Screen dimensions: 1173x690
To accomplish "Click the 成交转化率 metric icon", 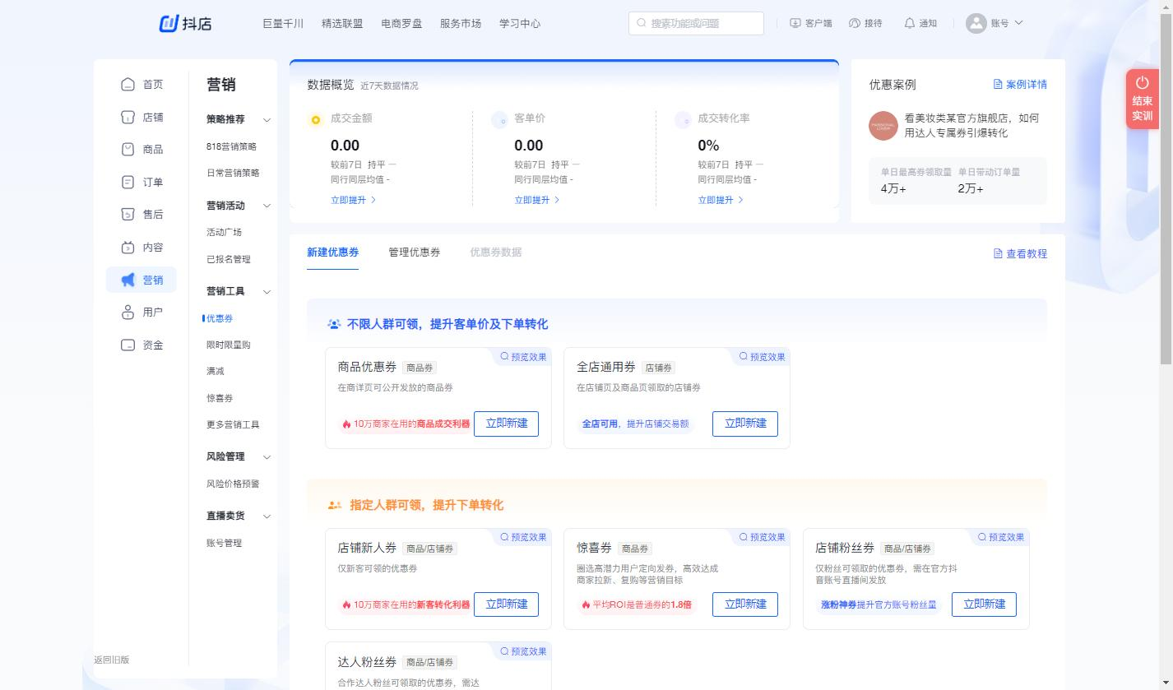I will (683, 120).
